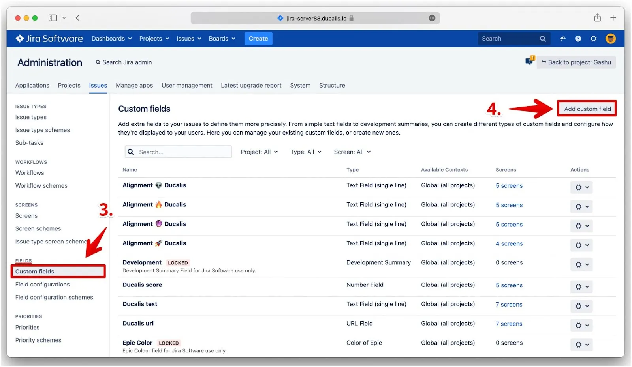Click the feedback megaphone icon
This screenshot has height=367, width=632.
[x=562, y=38]
